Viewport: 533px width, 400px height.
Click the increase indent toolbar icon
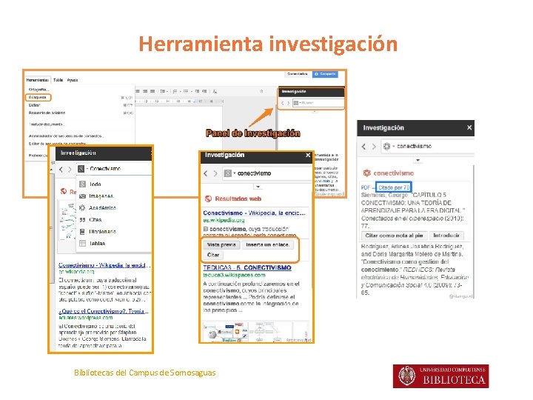click(x=204, y=91)
